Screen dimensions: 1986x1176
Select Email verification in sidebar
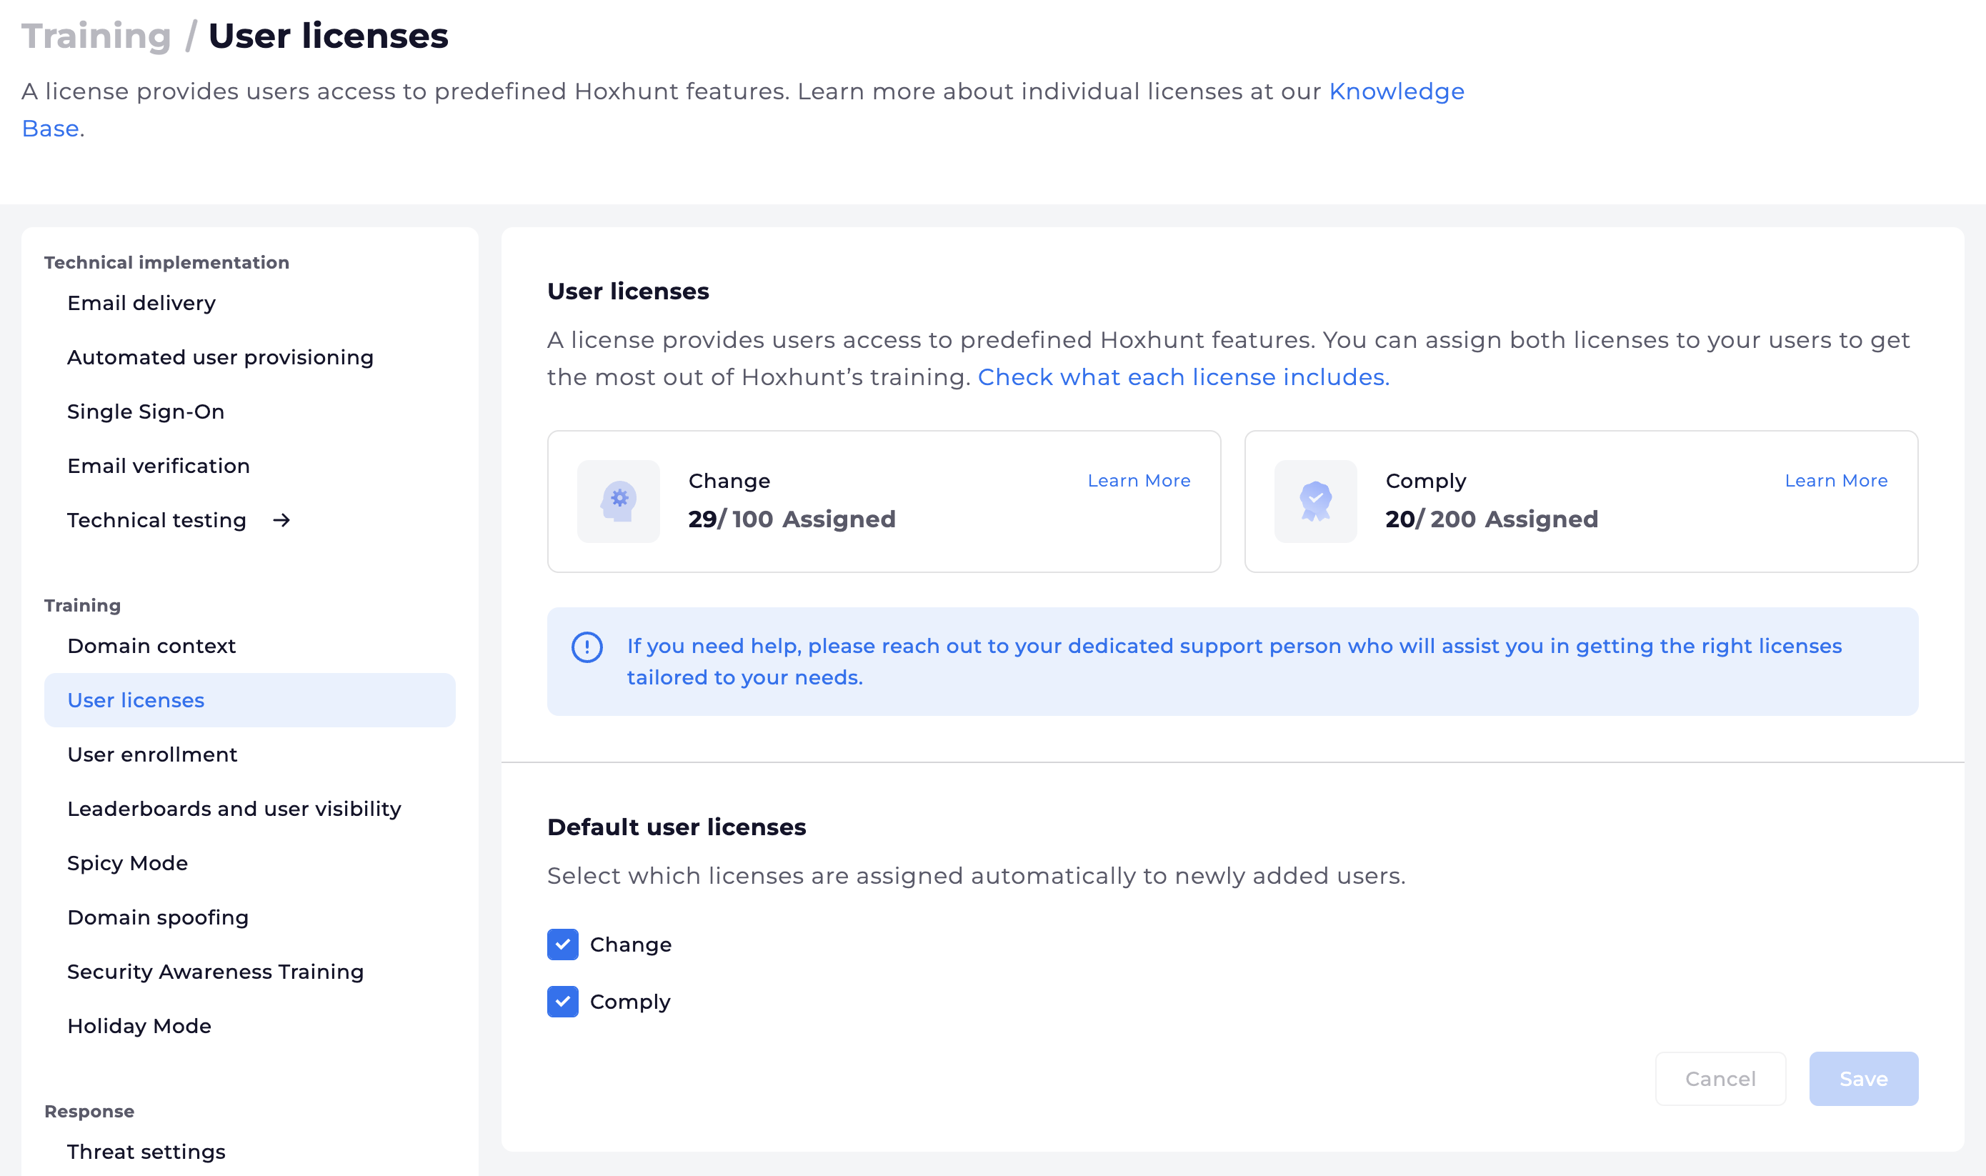pyautogui.click(x=249, y=466)
